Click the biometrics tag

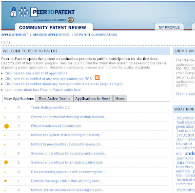click(184, 167)
